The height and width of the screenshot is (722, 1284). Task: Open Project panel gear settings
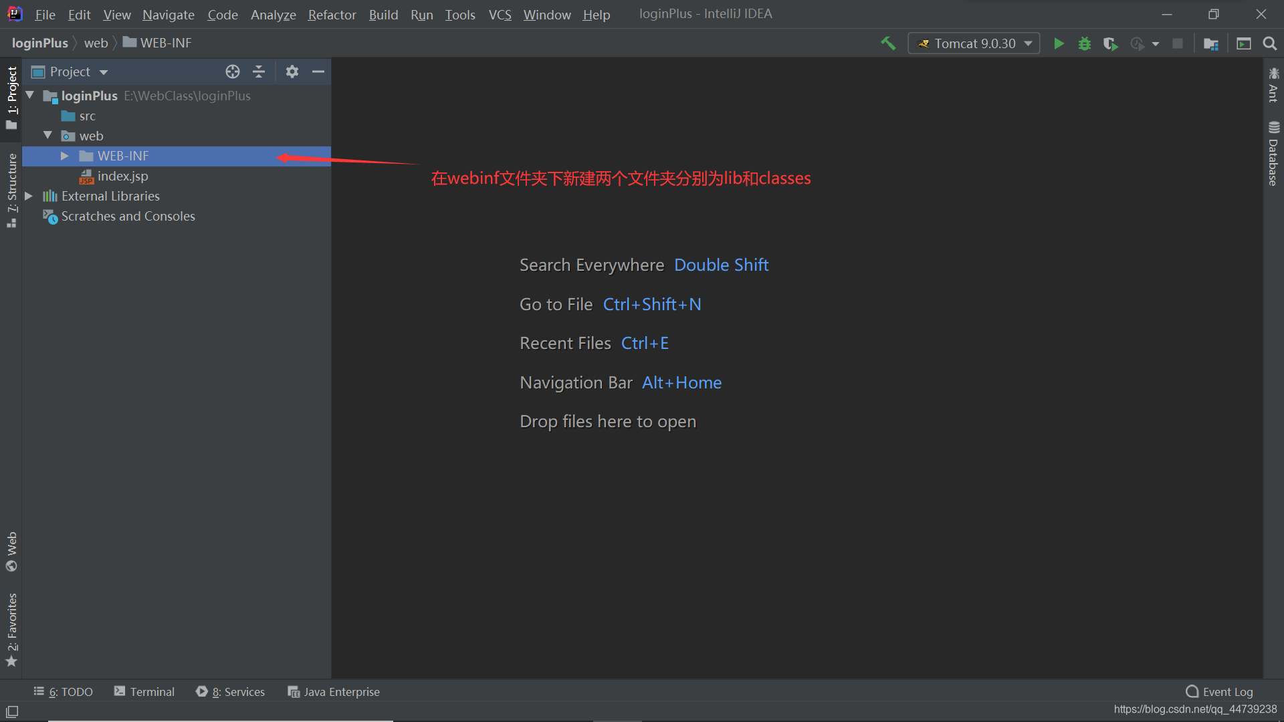pyautogui.click(x=292, y=72)
